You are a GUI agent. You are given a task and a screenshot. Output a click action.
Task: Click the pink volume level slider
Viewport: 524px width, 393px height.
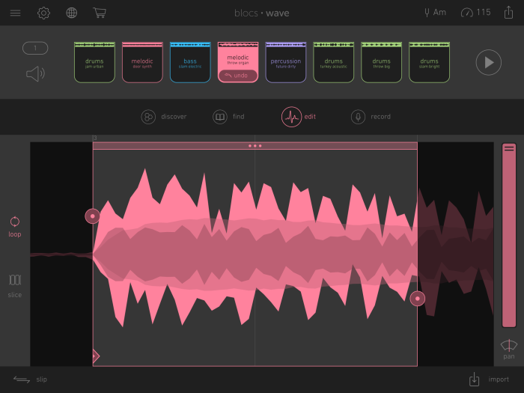coord(509,235)
